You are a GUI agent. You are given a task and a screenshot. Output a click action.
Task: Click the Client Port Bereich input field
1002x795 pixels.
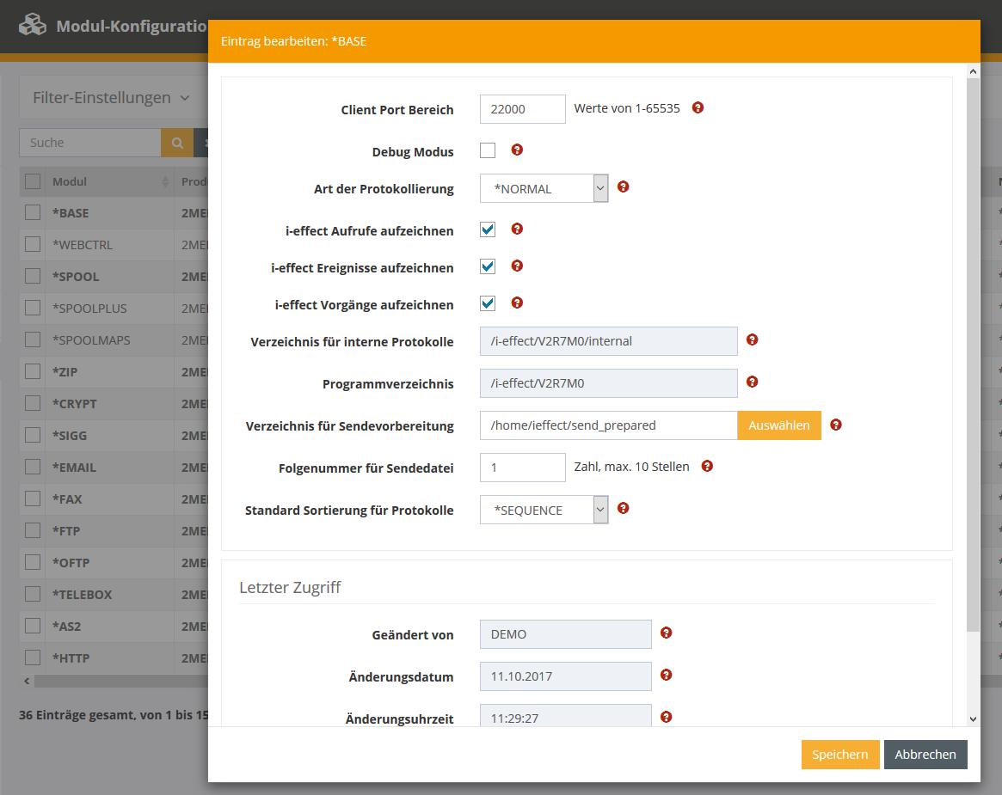[522, 109]
